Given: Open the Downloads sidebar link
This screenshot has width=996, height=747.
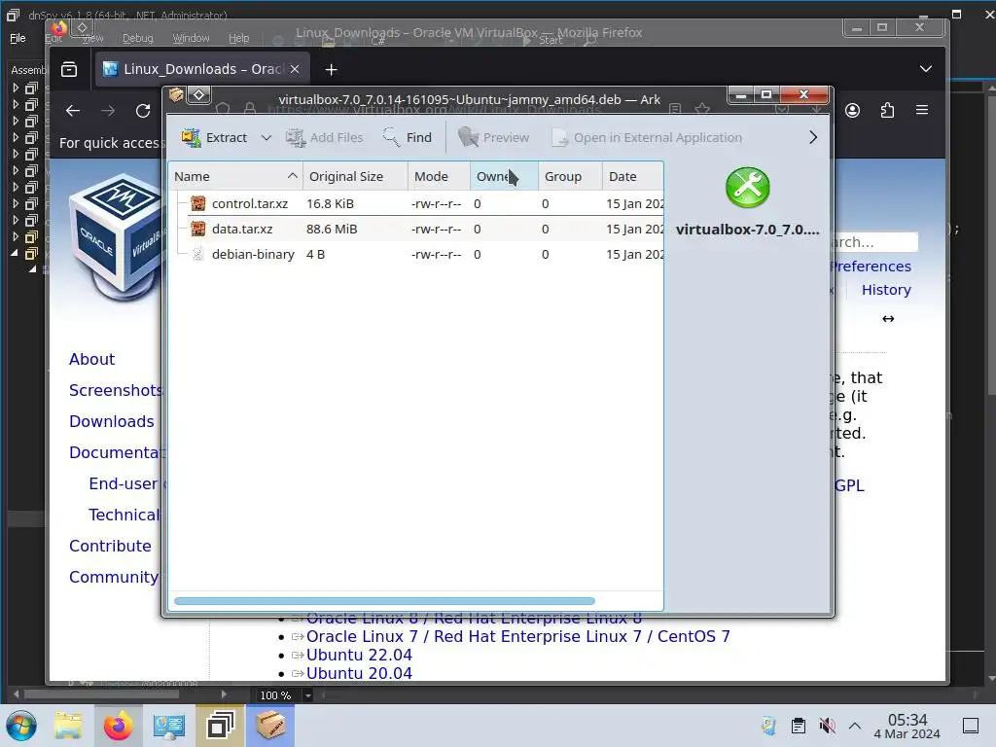Looking at the screenshot, I should point(111,422).
